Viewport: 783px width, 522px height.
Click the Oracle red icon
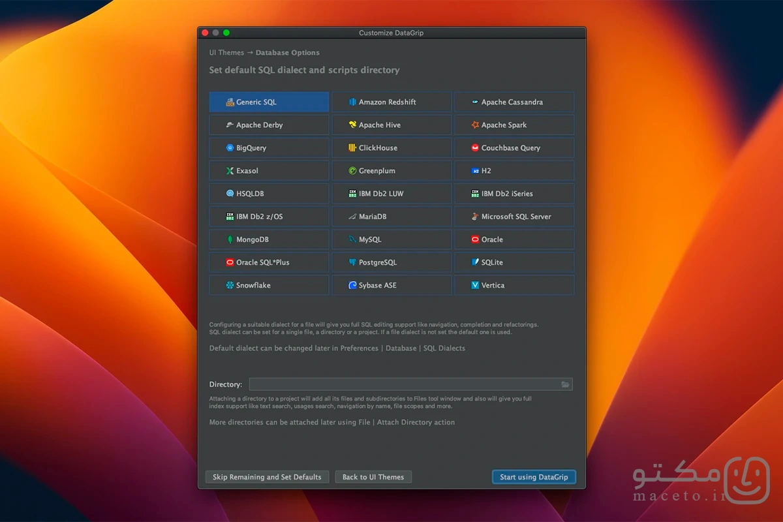point(475,239)
